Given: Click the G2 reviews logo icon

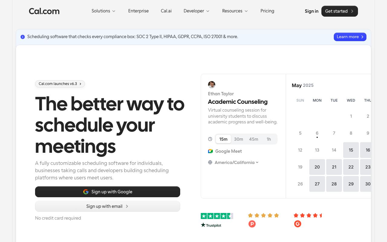Looking at the screenshot, I should tap(298, 224).
